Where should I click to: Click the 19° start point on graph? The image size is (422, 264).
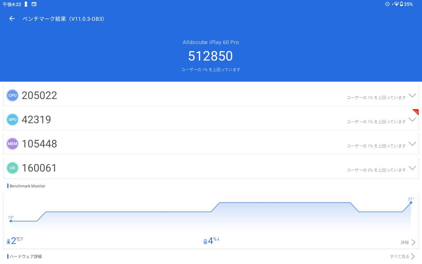[11, 221]
